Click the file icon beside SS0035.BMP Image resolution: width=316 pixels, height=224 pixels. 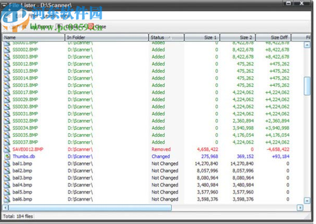(7, 135)
